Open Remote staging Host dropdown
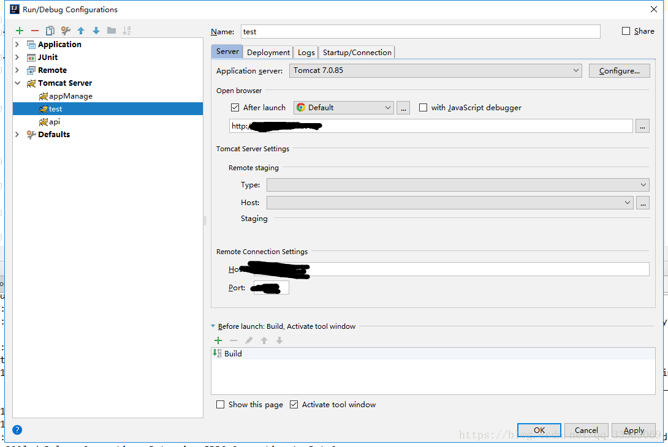Image resolution: width=668 pixels, height=447 pixels. click(x=450, y=203)
